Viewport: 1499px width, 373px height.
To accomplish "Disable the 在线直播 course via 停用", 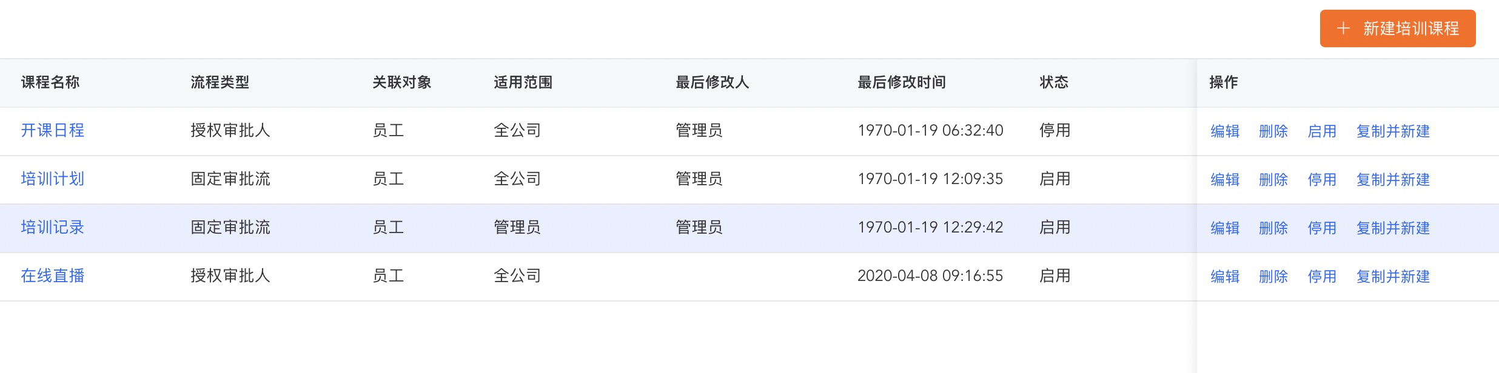I will pyautogui.click(x=1322, y=277).
